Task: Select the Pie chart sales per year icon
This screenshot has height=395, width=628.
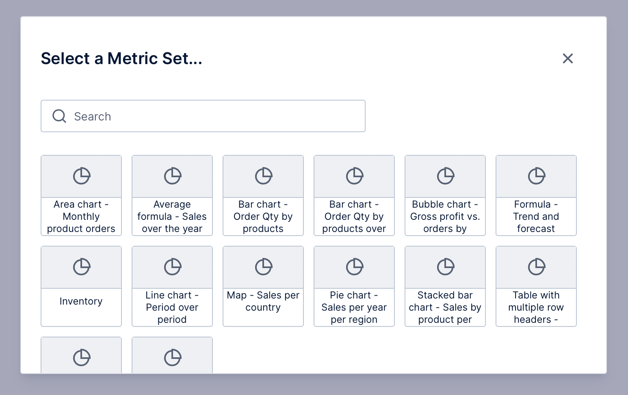Action: [354, 267]
